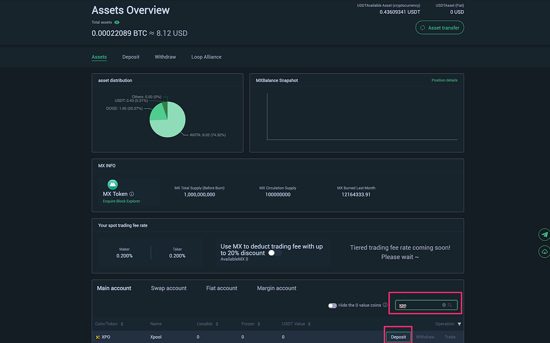This screenshot has height=343, width=550.
Task: Open the Telegram paper plane icon
Action: [x=544, y=235]
